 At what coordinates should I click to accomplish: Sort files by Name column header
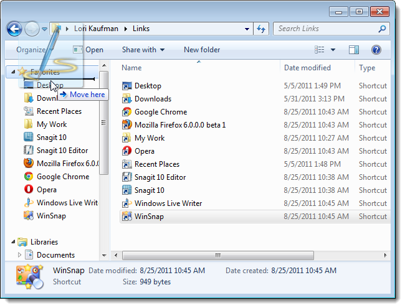click(131, 68)
